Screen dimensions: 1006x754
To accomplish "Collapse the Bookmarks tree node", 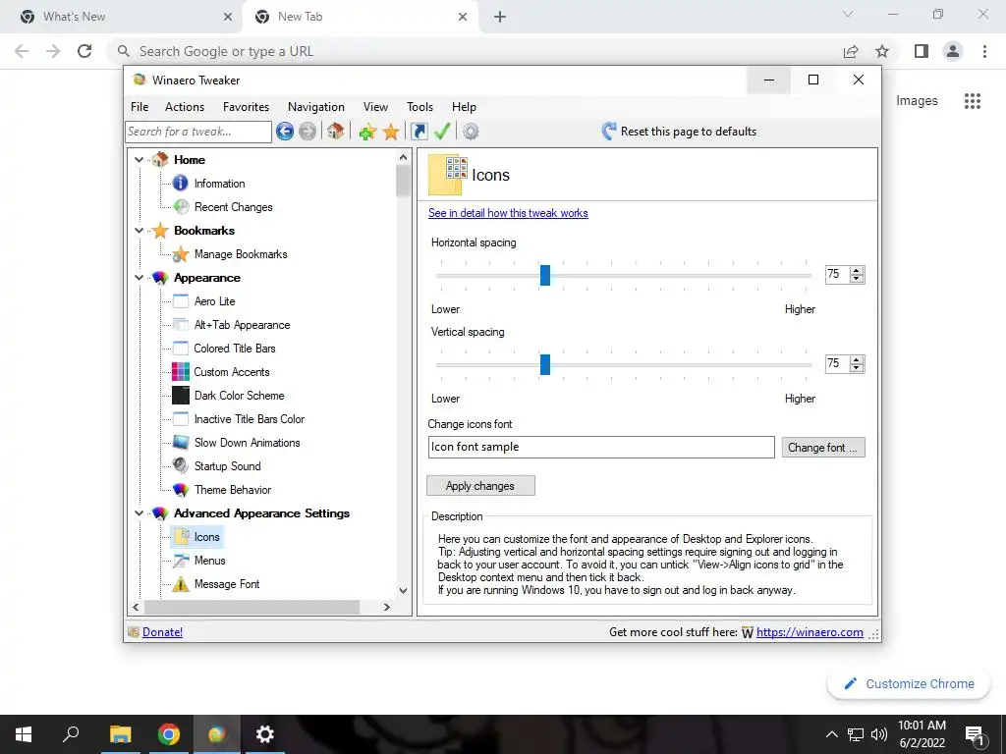I will coord(139,230).
